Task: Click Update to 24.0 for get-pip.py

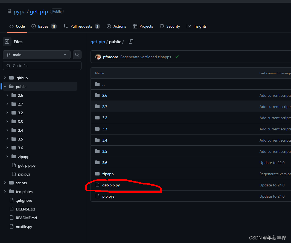Action: tap(272, 185)
